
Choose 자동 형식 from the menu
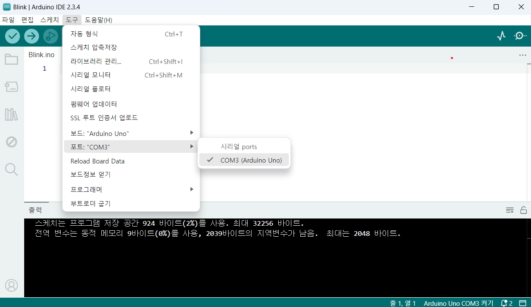click(x=131, y=34)
